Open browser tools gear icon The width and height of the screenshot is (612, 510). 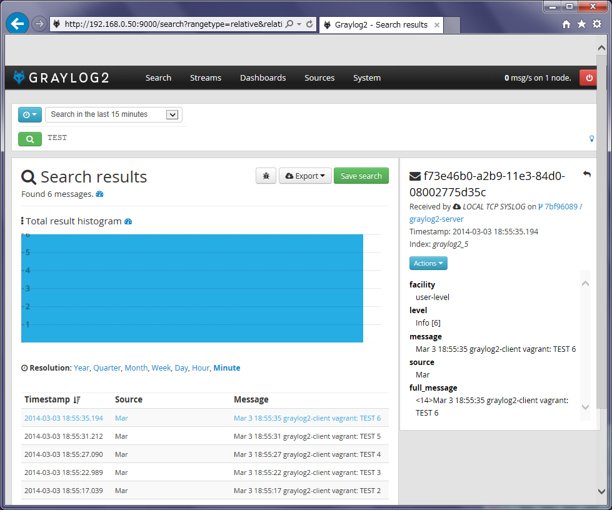tap(597, 24)
